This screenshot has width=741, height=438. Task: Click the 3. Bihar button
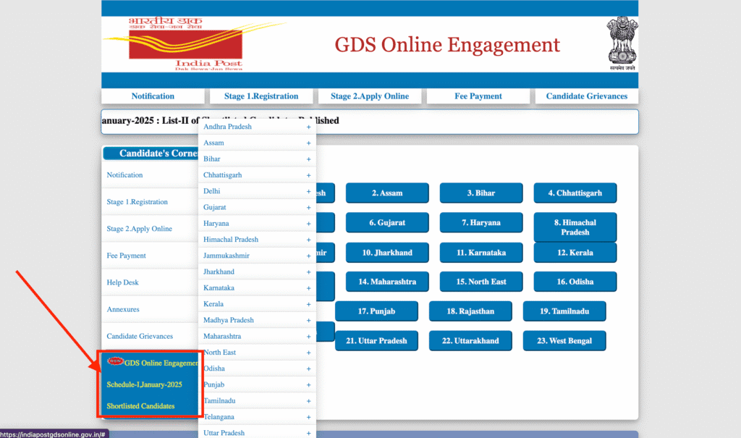pos(481,193)
